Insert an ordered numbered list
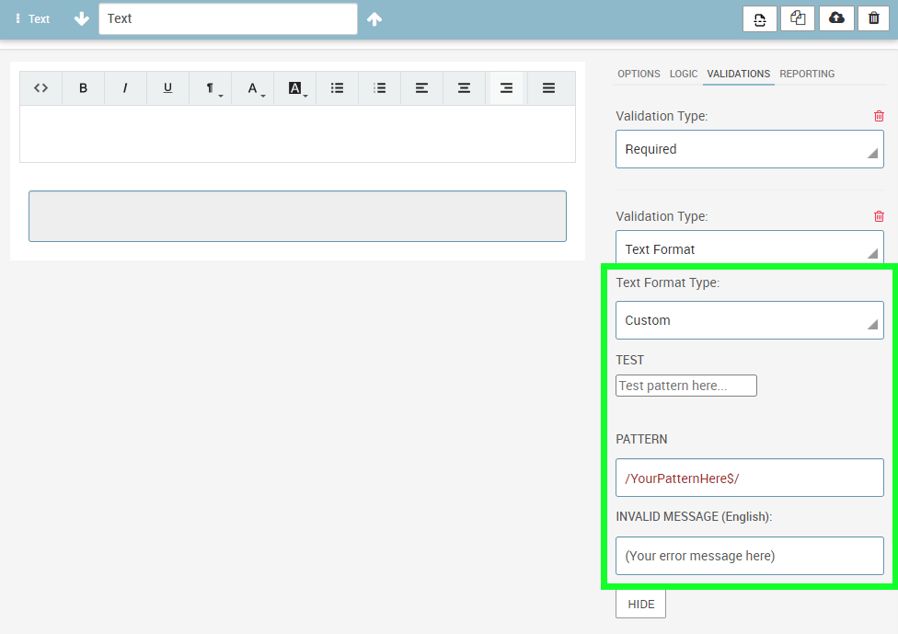The width and height of the screenshot is (898, 634). click(x=380, y=88)
